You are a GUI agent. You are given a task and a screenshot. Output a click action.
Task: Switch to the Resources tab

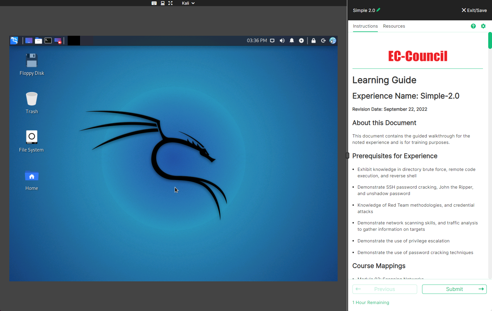394,26
